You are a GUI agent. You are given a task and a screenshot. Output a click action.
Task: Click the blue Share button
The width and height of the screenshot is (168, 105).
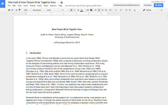pyautogui.click(x=159, y=5)
